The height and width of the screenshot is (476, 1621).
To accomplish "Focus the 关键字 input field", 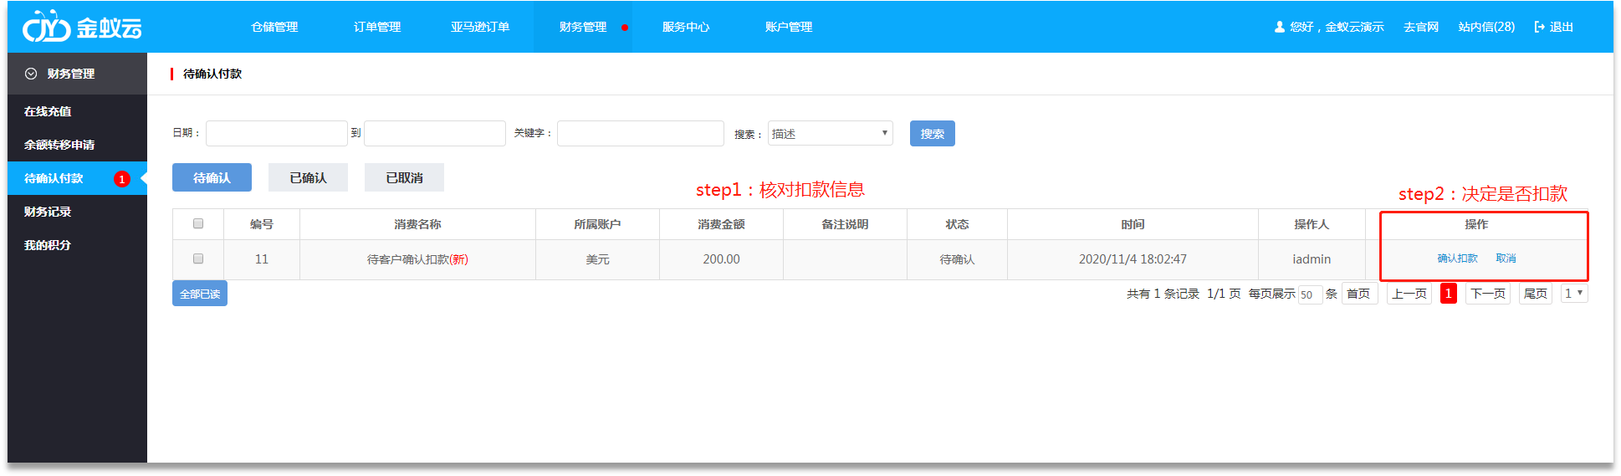I will coord(640,133).
